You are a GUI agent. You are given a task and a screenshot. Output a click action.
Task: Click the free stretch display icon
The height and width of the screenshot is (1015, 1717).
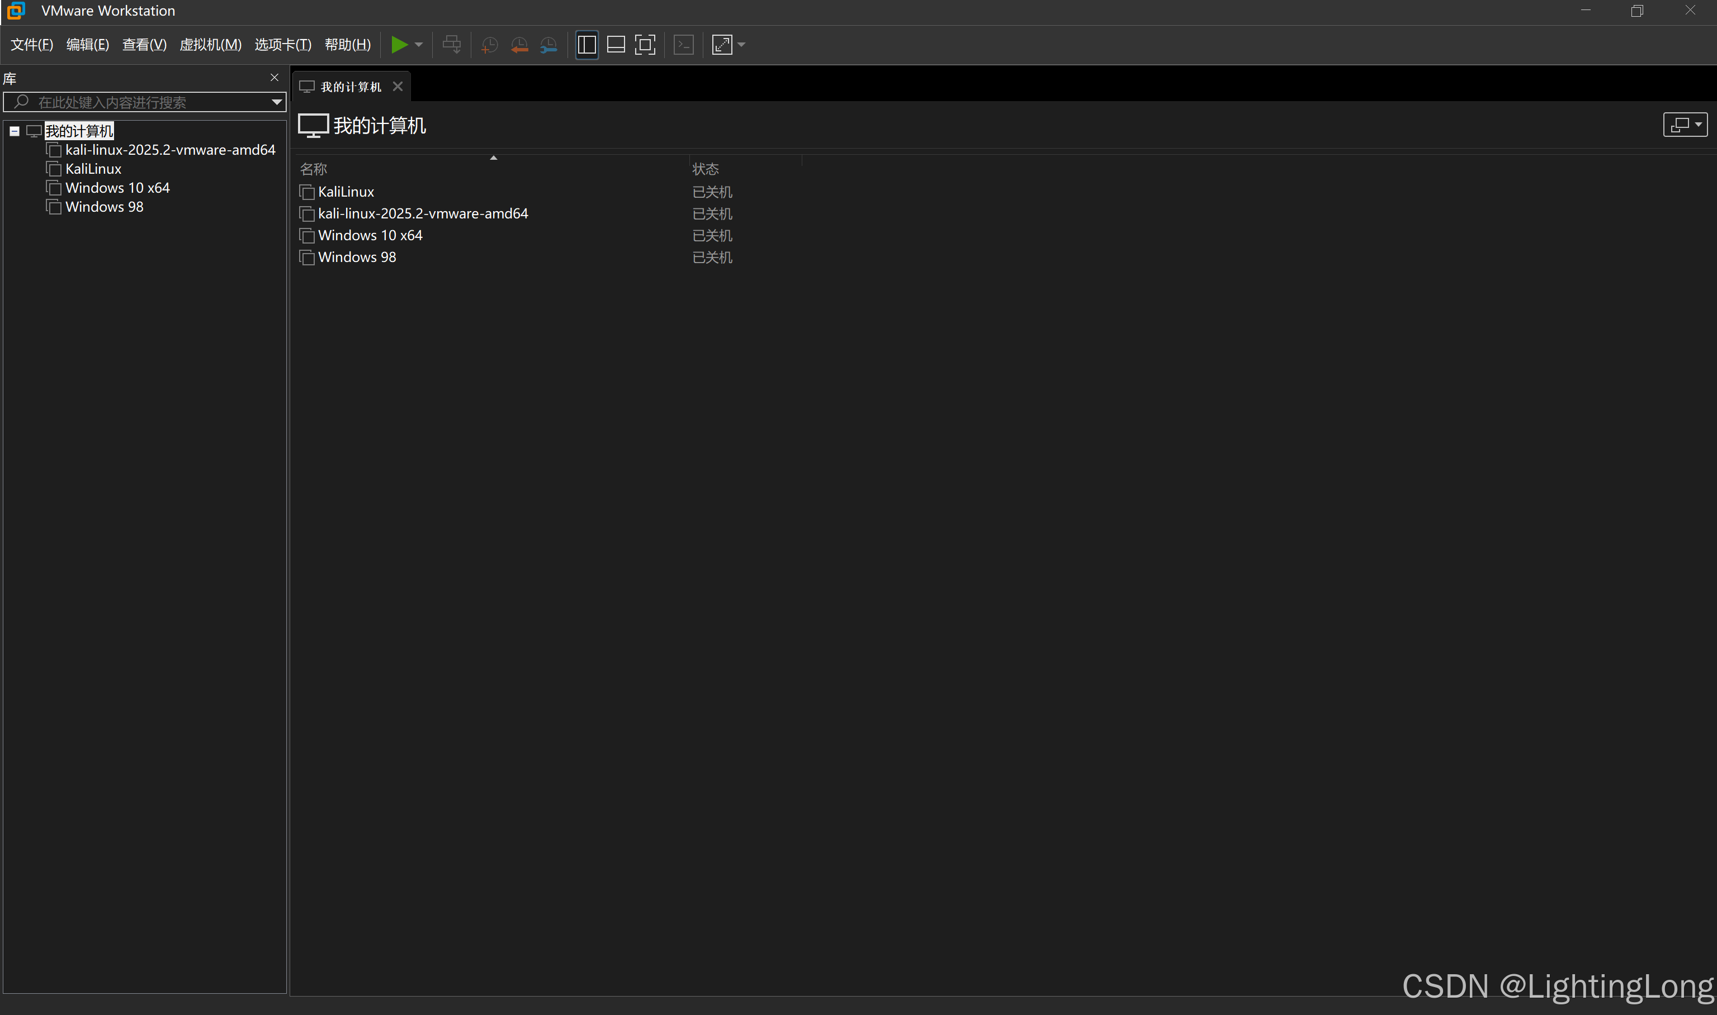[x=723, y=45]
